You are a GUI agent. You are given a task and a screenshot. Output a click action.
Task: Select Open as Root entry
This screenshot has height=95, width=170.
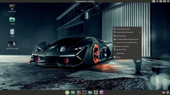pos(127,50)
